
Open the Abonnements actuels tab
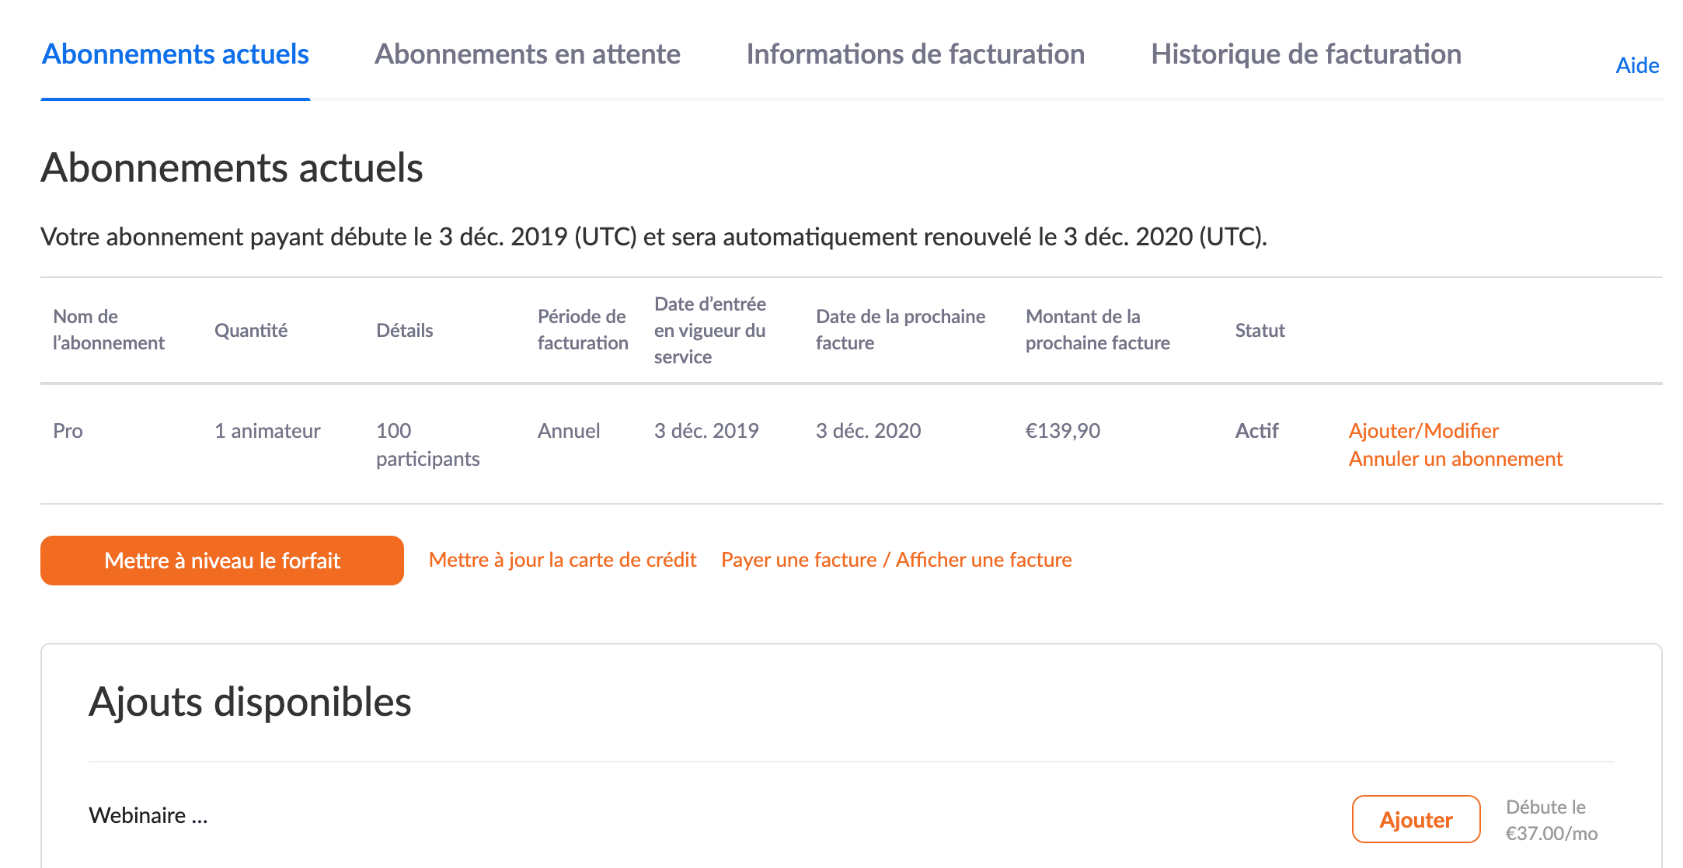tap(176, 54)
